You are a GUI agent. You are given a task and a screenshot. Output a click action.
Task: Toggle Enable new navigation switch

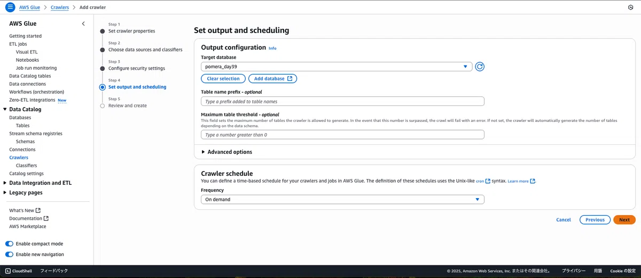pos(9,255)
